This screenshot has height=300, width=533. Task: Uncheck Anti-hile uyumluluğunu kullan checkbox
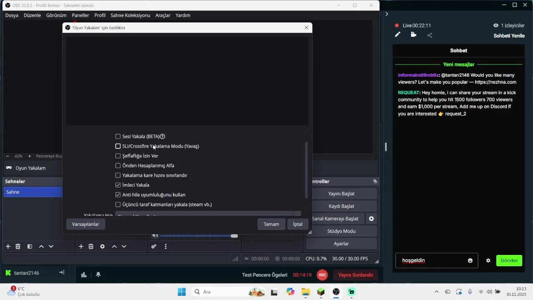[x=118, y=195]
